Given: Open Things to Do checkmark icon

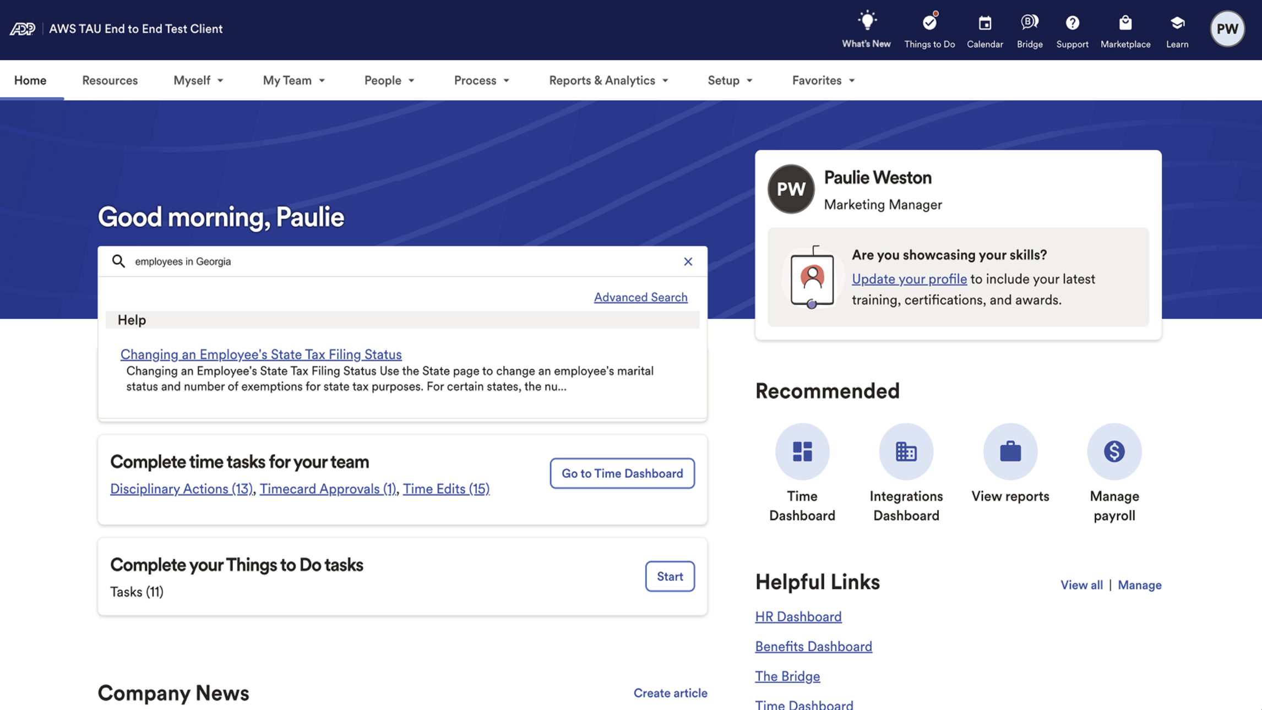Looking at the screenshot, I should 929,23.
